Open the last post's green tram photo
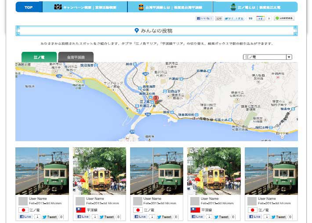312x223 pixels. tap(271, 171)
